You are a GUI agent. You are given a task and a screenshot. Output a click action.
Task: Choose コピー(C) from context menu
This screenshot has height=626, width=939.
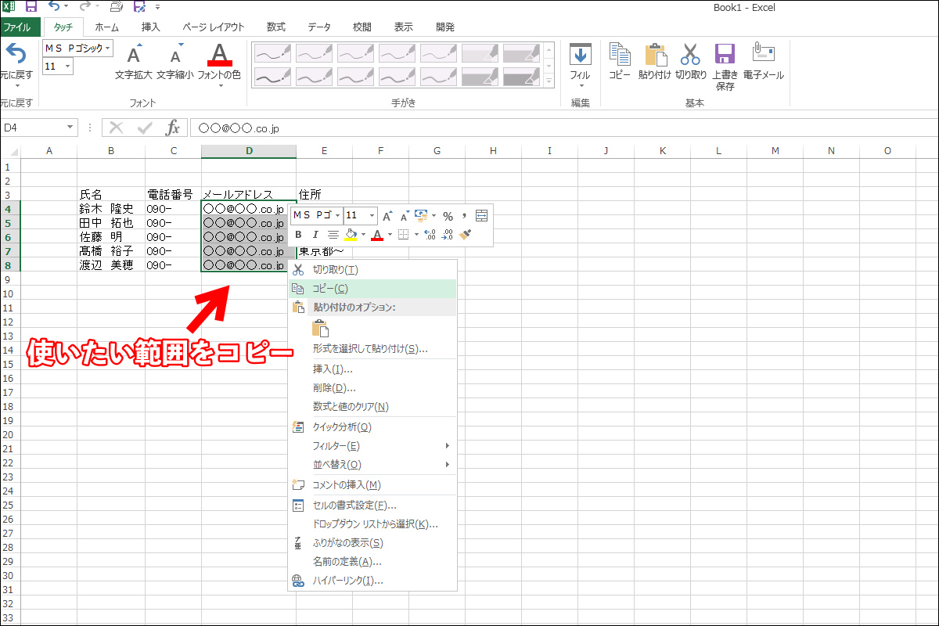click(x=372, y=289)
